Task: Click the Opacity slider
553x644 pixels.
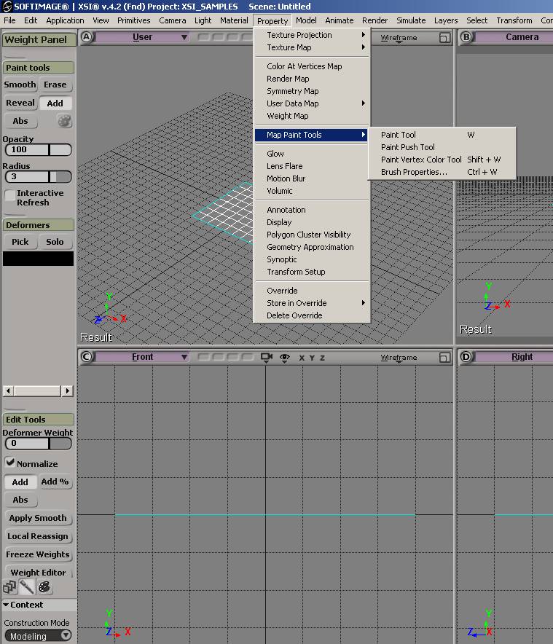Action: click(x=38, y=150)
